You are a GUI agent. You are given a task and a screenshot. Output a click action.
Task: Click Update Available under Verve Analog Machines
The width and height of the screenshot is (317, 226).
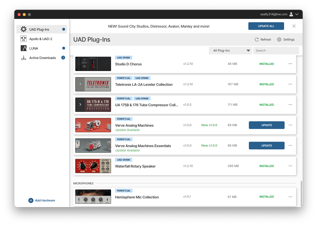pyautogui.click(x=127, y=130)
